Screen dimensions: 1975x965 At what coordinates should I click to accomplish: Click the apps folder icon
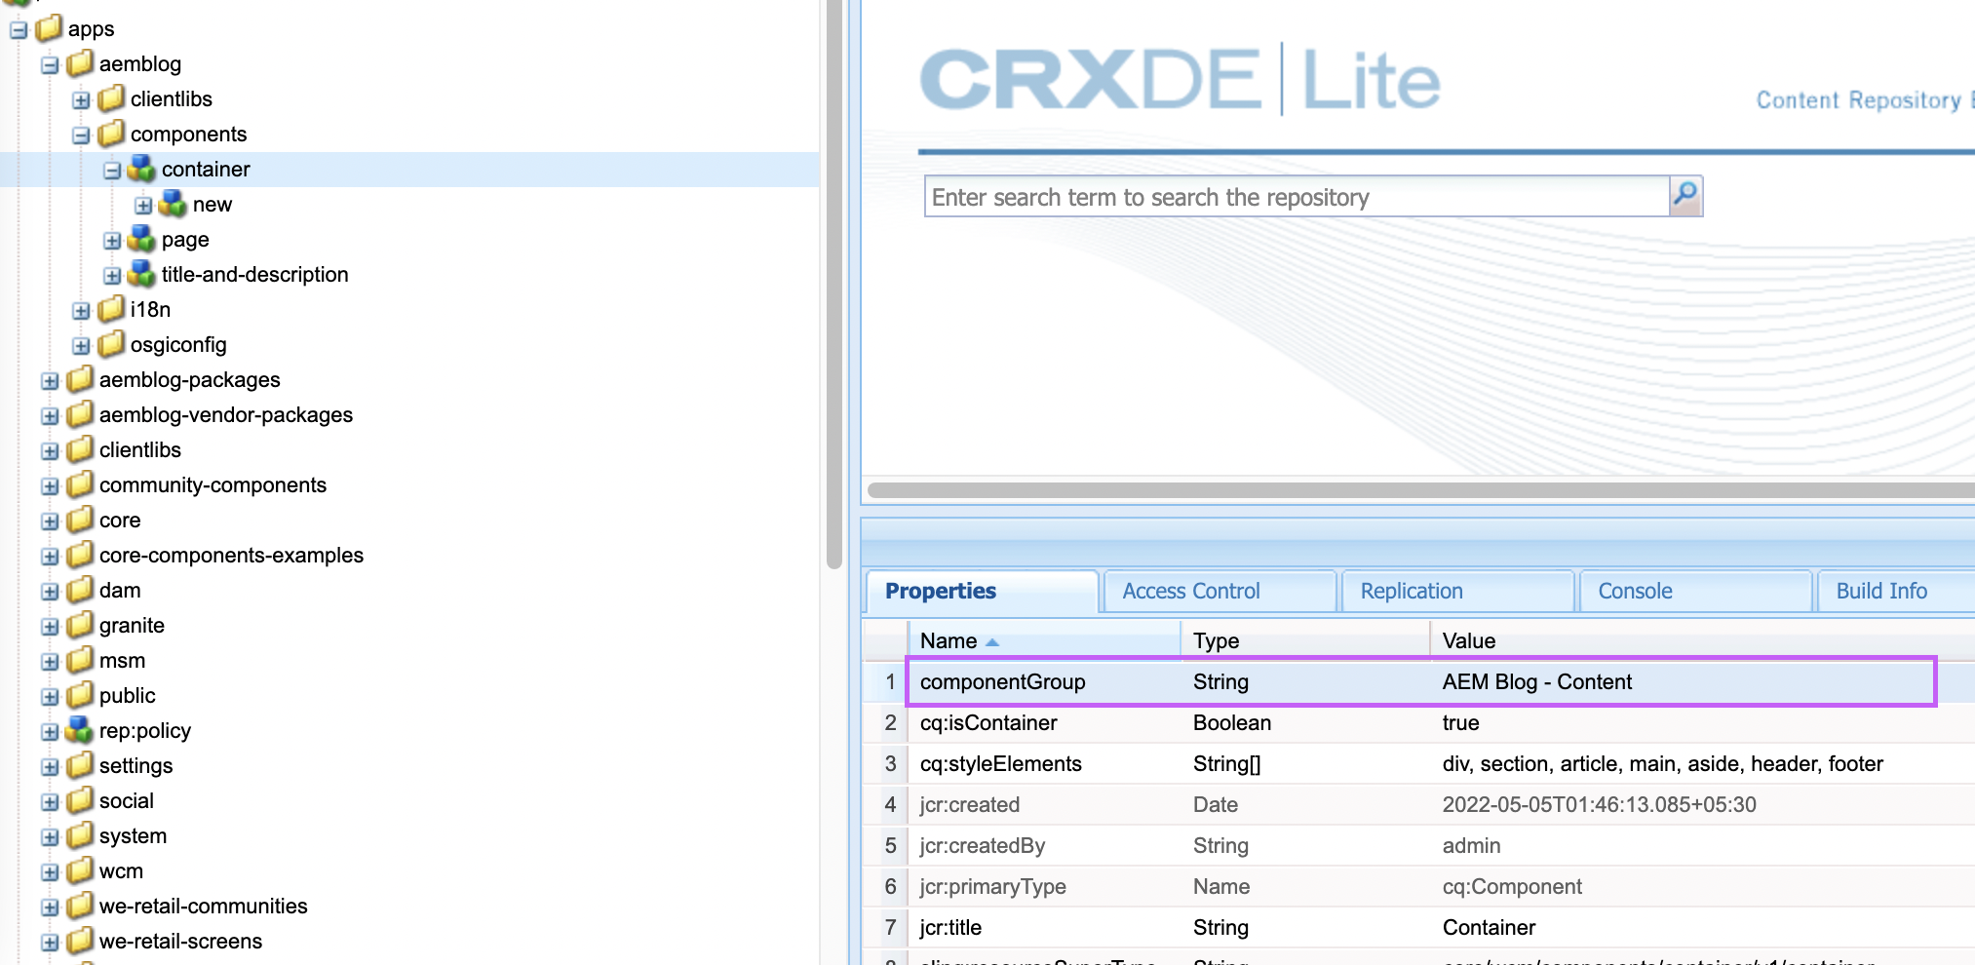tap(49, 28)
